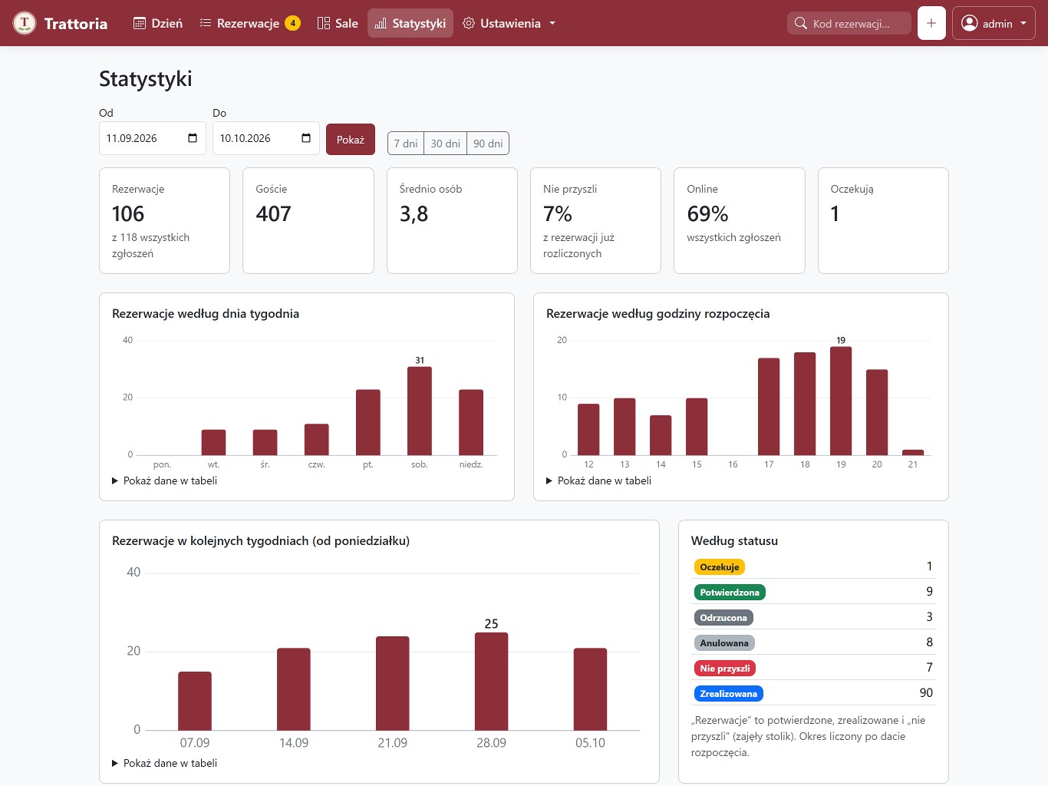
Task: Click the yellow badge showing 4
Action: 292,23
